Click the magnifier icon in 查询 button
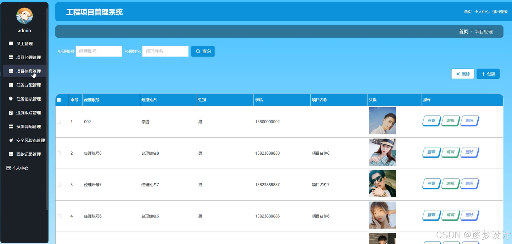The image size is (512, 244). (198, 51)
